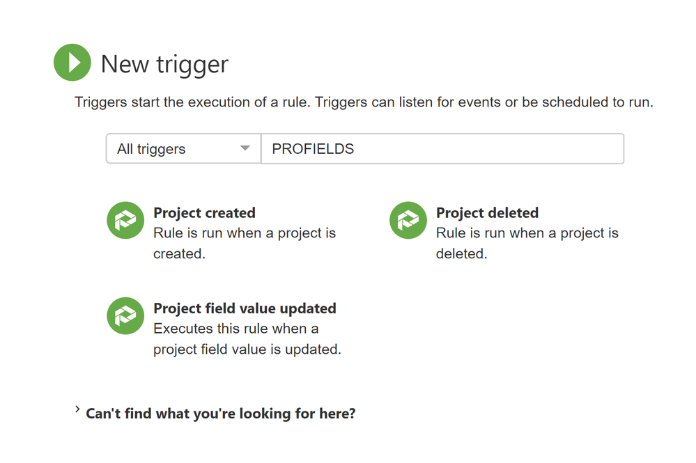Focus the empty area of the trigger search field
Image resolution: width=696 pixels, height=463 pixels.
tap(488, 148)
